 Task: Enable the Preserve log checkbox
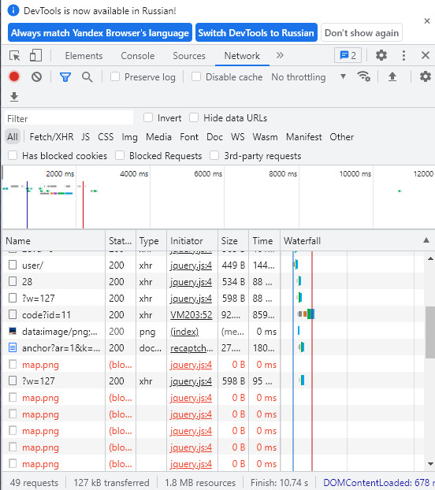pyautogui.click(x=115, y=76)
